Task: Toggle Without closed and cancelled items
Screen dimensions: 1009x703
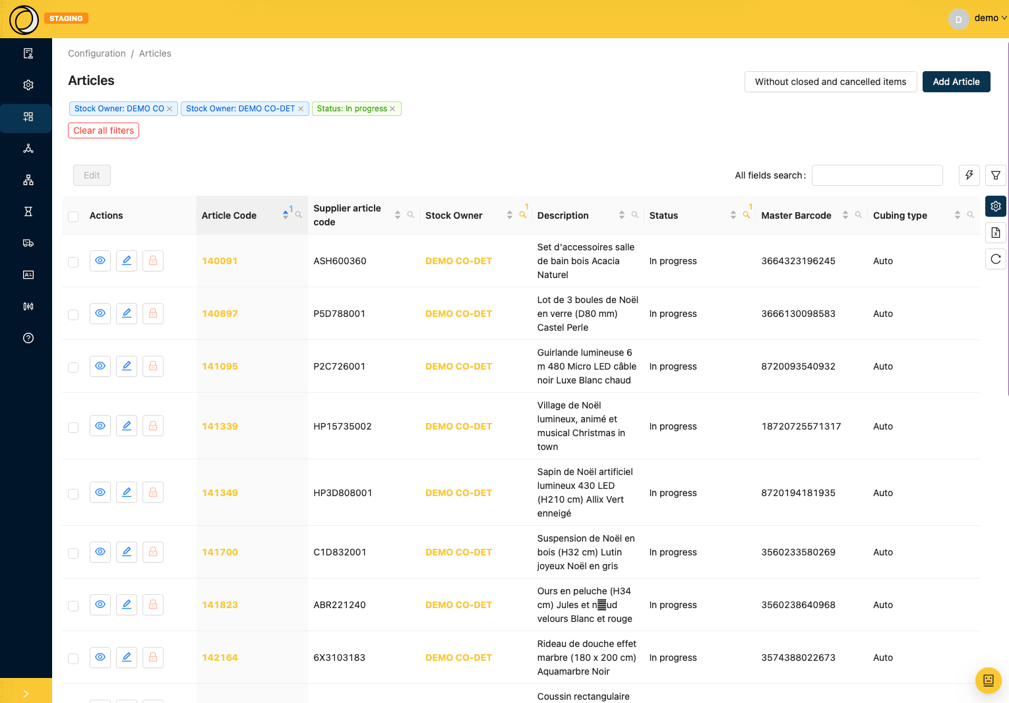Action: coord(830,82)
